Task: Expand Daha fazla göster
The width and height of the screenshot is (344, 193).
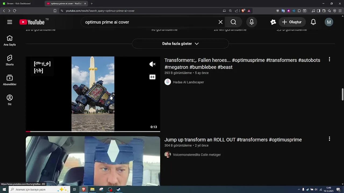Action: tap(180, 44)
